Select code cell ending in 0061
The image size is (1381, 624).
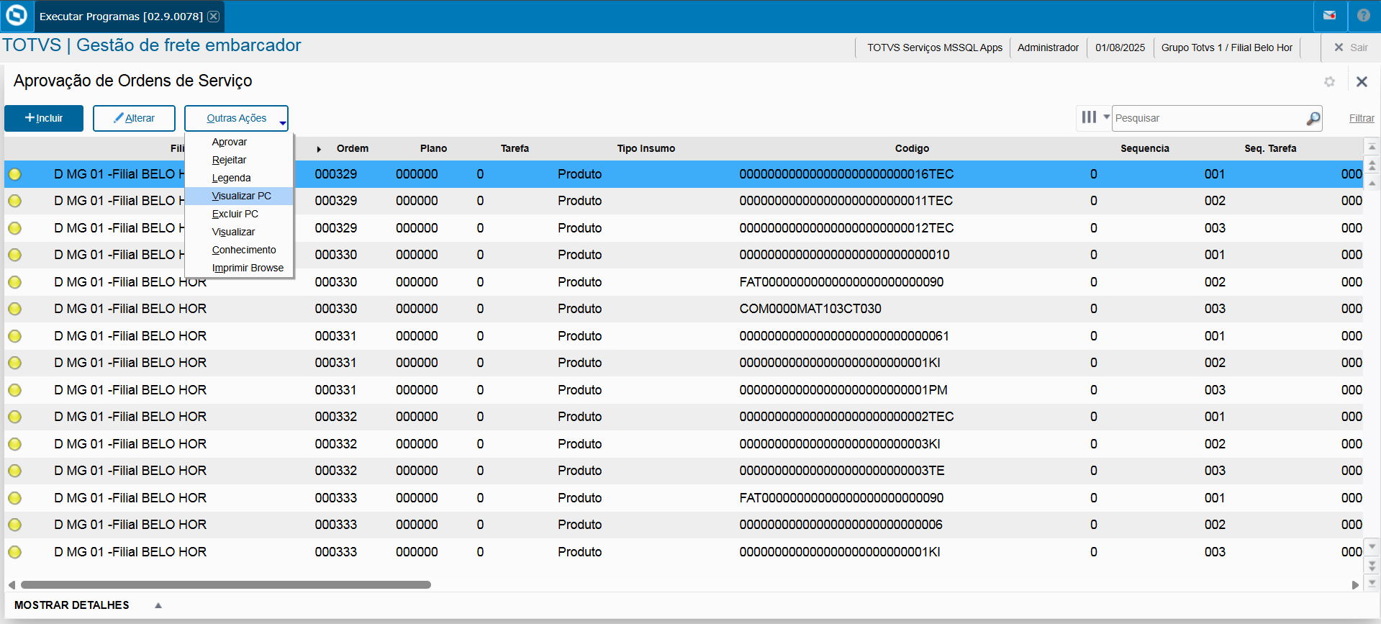[844, 336]
